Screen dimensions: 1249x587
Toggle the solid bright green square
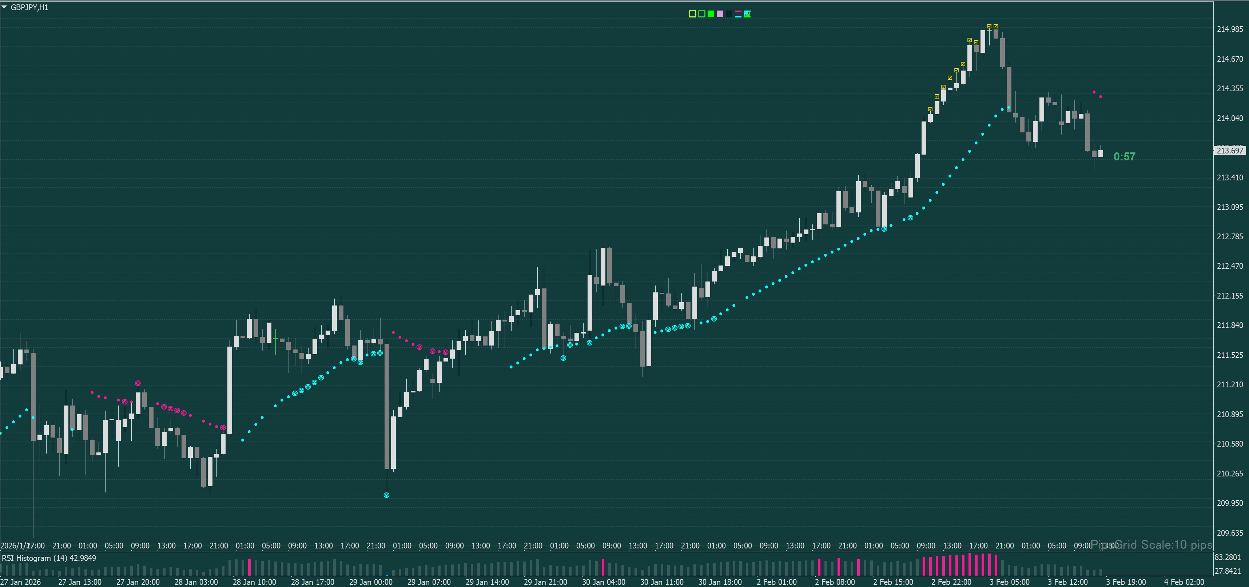click(x=711, y=14)
